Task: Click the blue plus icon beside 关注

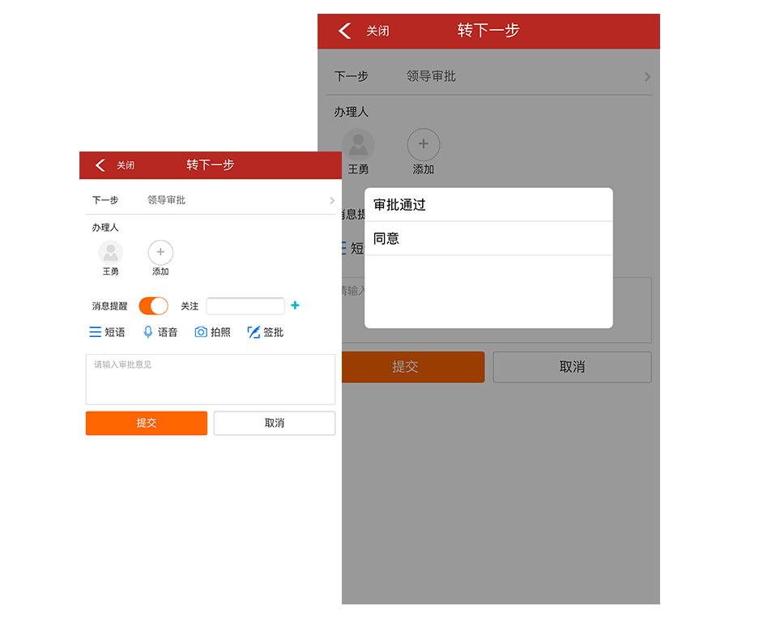Action: click(x=294, y=305)
